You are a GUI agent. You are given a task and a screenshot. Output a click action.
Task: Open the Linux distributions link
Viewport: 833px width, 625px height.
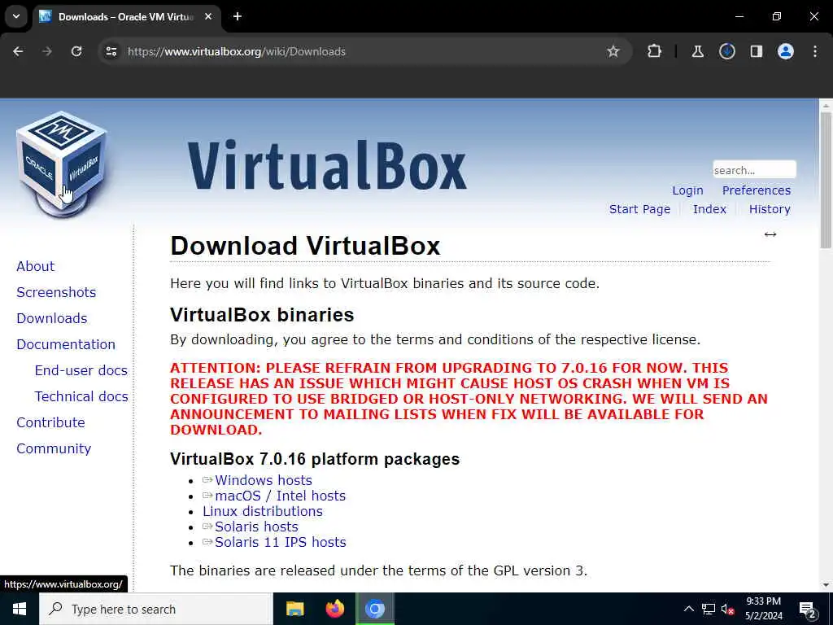tap(263, 511)
